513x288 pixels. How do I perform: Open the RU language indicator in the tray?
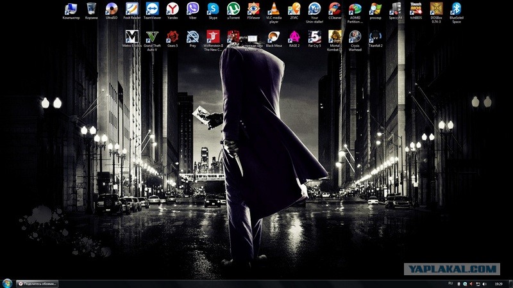[x=451, y=284]
